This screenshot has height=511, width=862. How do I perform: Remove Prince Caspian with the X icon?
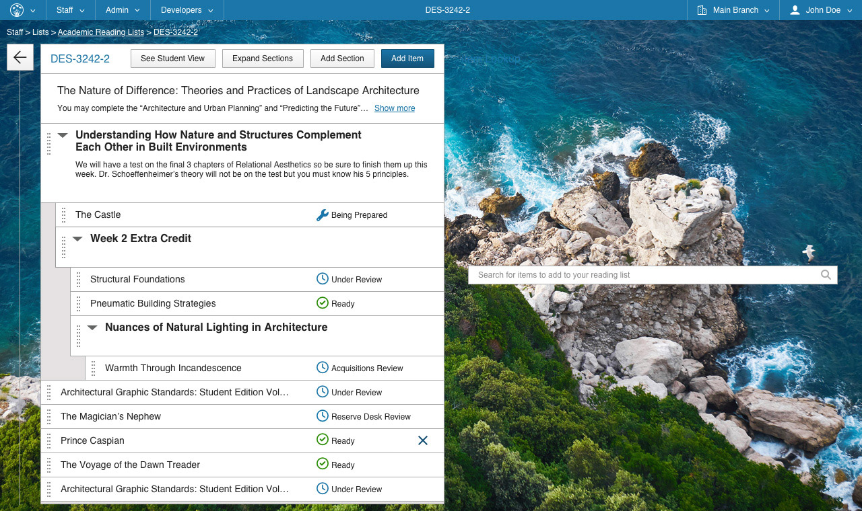click(x=423, y=440)
